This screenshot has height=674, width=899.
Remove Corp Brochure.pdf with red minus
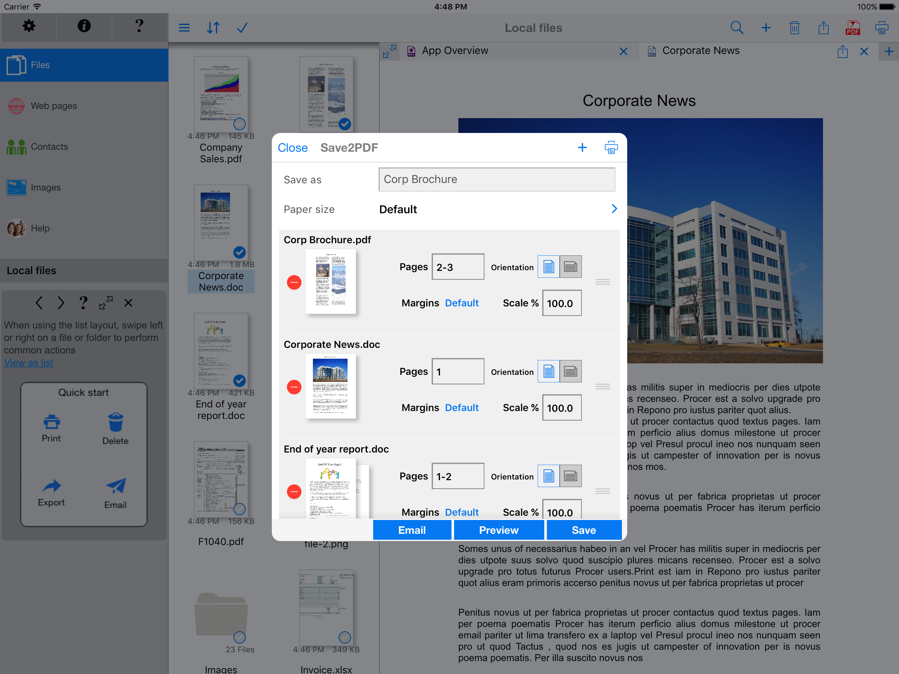point(294,282)
